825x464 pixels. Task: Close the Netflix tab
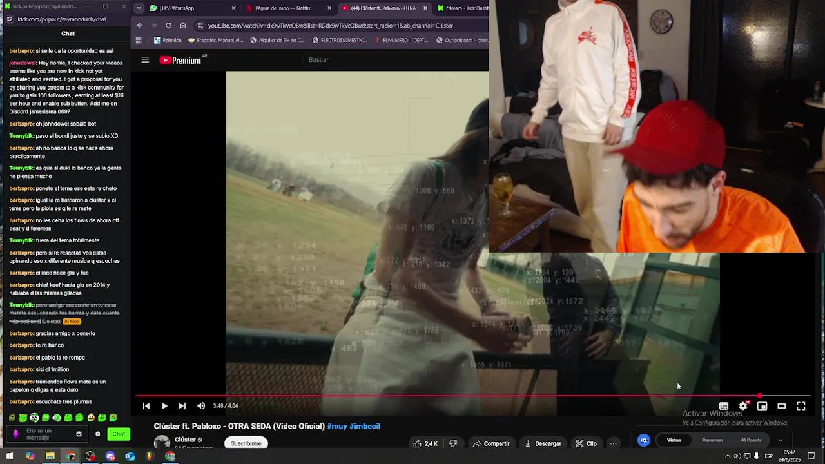[329, 8]
